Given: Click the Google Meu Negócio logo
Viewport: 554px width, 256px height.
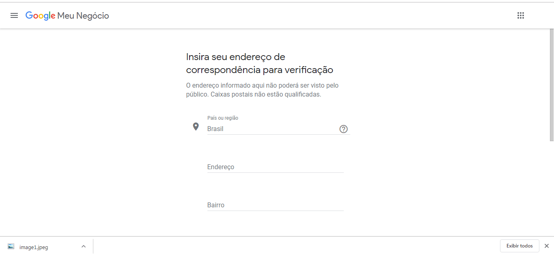Looking at the screenshot, I should [67, 16].
